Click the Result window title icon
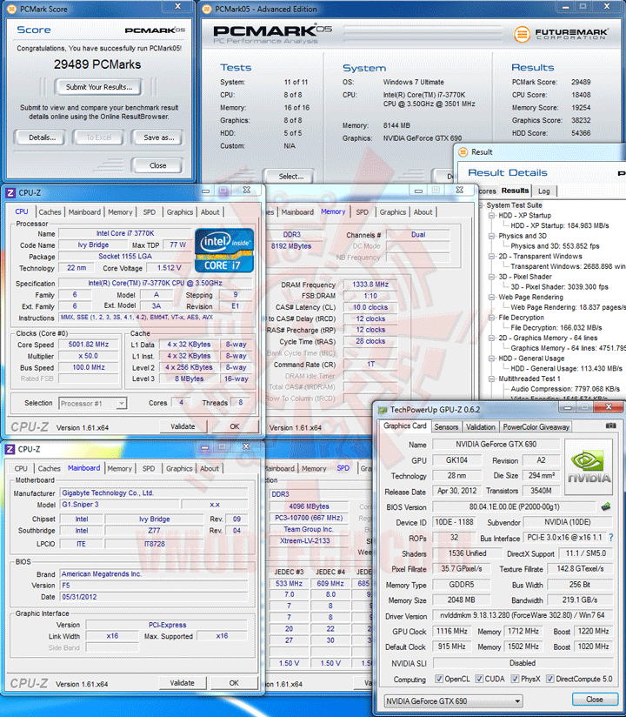 pyautogui.click(x=463, y=151)
